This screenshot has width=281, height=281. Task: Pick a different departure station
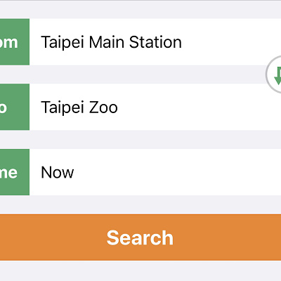coord(155,42)
